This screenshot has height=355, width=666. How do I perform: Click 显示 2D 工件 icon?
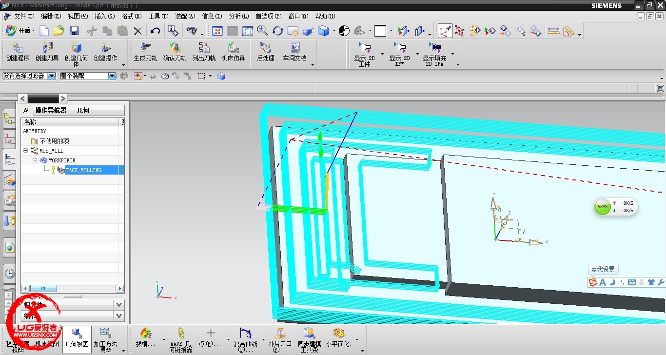[365, 47]
